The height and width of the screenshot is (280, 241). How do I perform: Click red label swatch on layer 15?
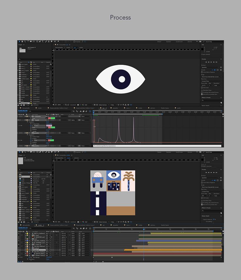(x=27, y=253)
